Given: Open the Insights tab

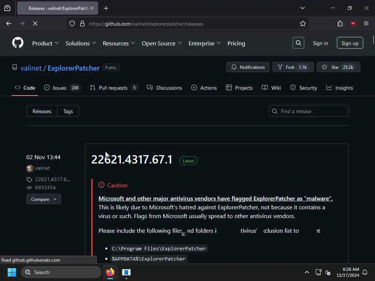Looking at the screenshot, I should click(339, 88).
